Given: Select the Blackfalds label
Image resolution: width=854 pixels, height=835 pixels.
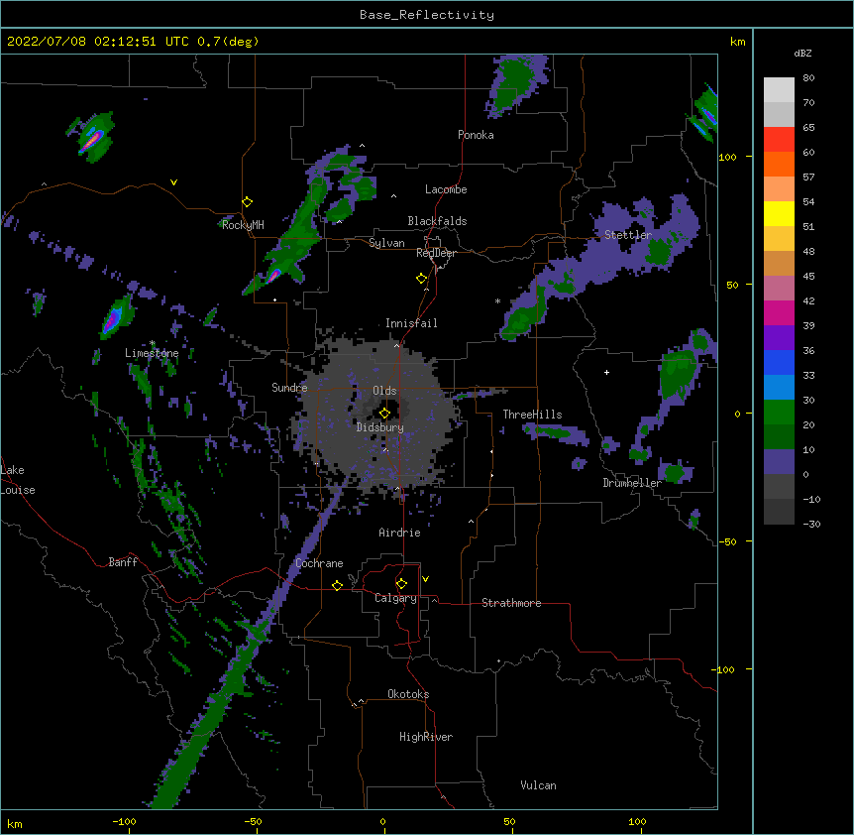Looking at the screenshot, I should click(437, 221).
